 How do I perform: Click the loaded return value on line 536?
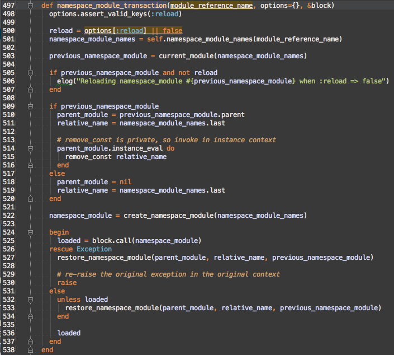(69, 333)
